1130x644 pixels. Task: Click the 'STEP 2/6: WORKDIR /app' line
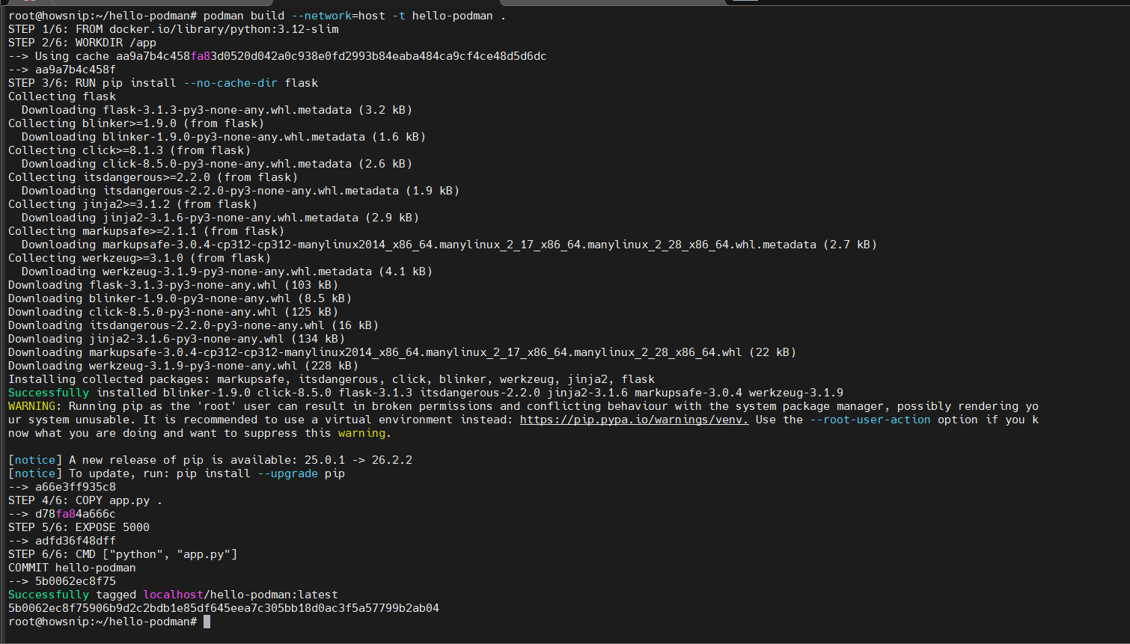coord(82,43)
